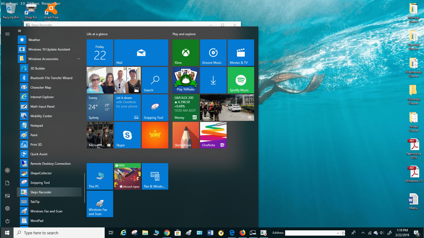Launch Windows 10 Update Assistant
Image resolution: width=424 pixels, height=238 pixels.
(50, 49)
